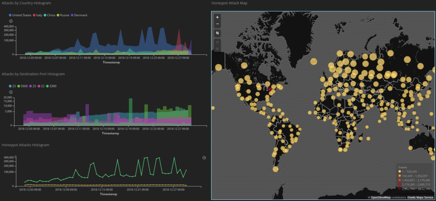Click the 400,000 axis label in the country histogram
Viewport: 436px width, 201px height.
pyautogui.click(x=9, y=27)
